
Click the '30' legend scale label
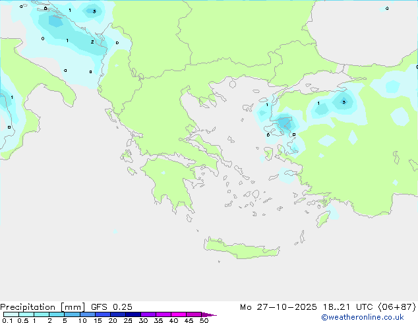(143, 320)
